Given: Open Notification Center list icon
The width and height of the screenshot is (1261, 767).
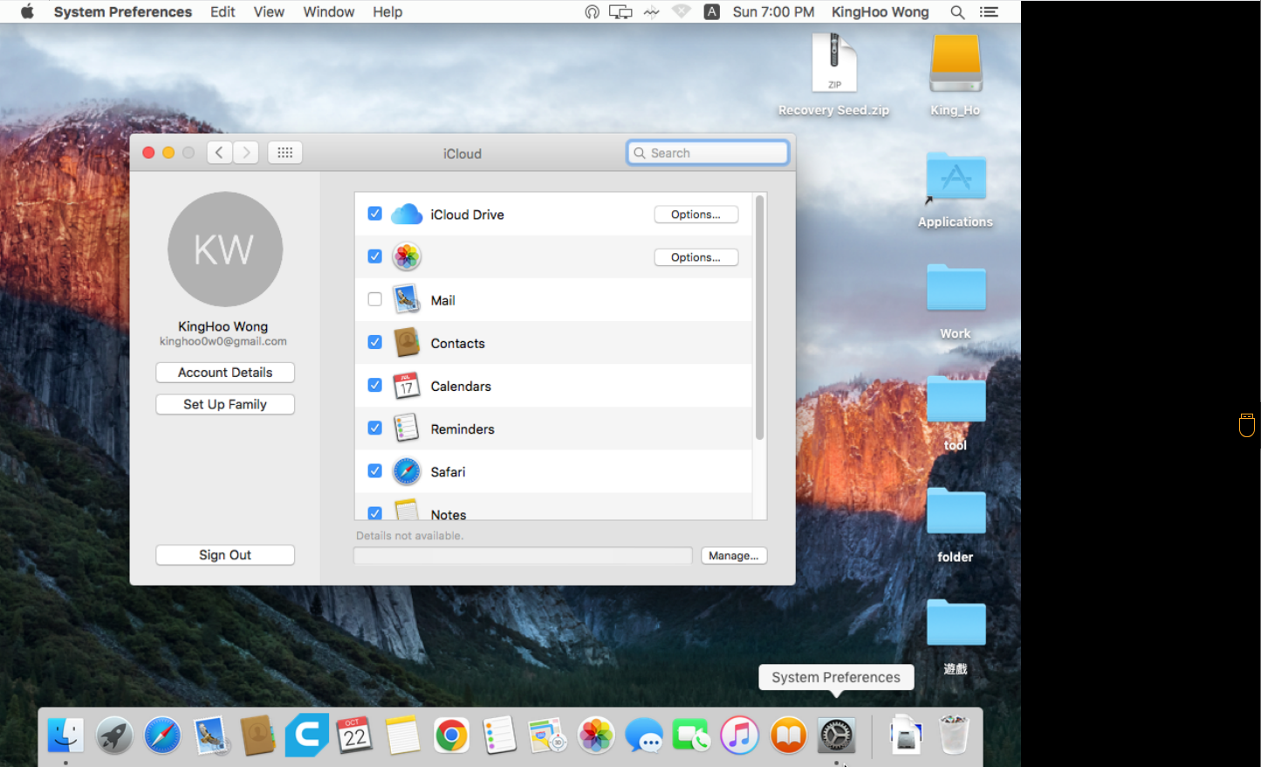Looking at the screenshot, I should click(x=989, y=12).
